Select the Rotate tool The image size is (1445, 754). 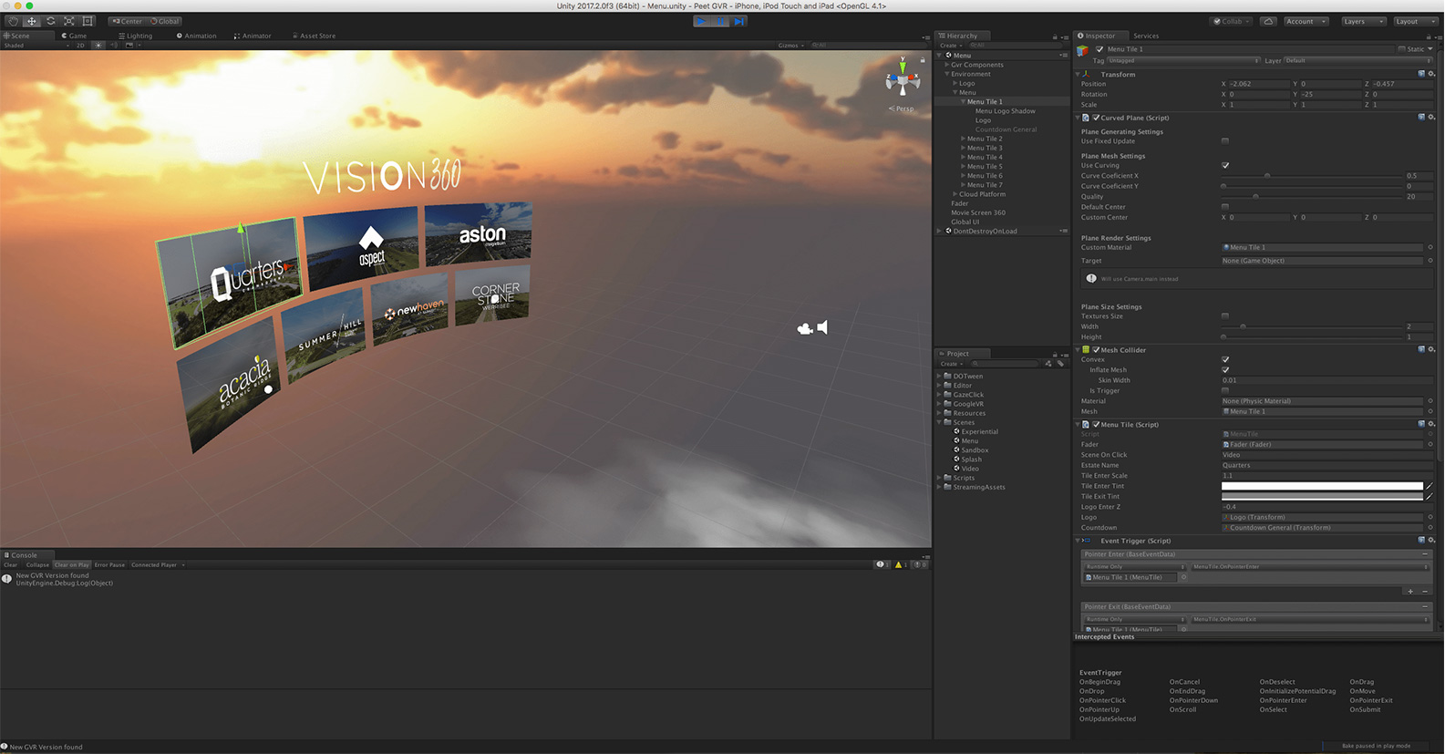pos(50,21)
